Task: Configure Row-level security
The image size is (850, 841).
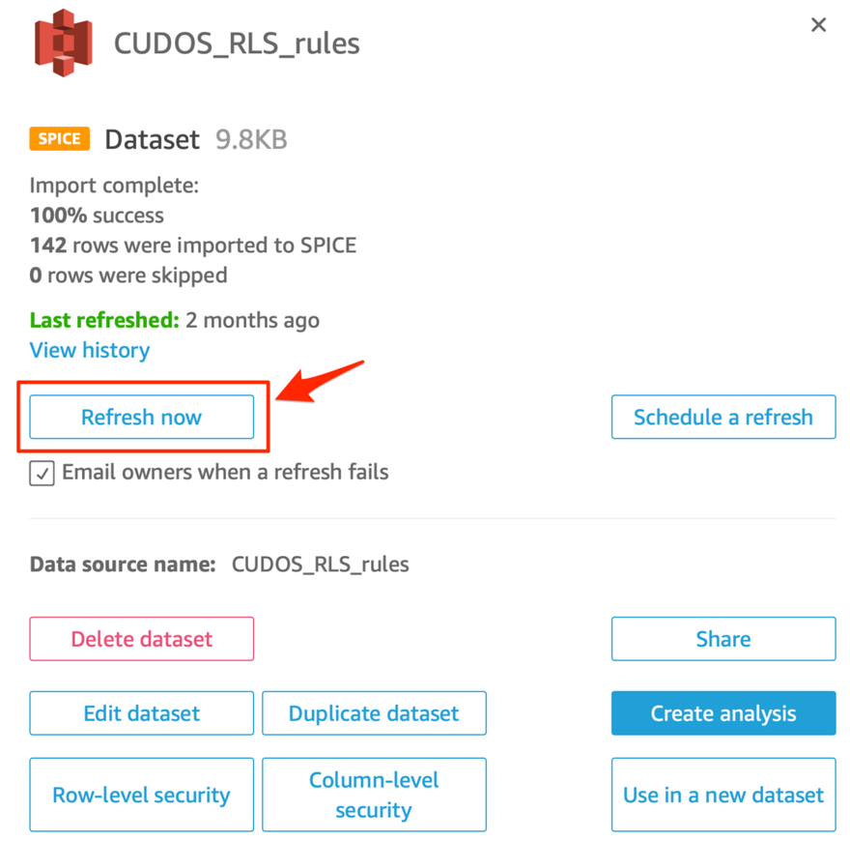Action: click(141, 795)
